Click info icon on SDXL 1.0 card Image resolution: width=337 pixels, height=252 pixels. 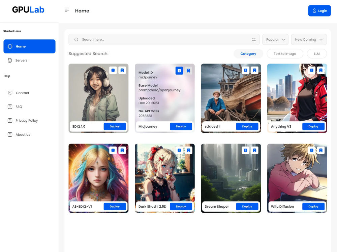(x=113, y=70)
